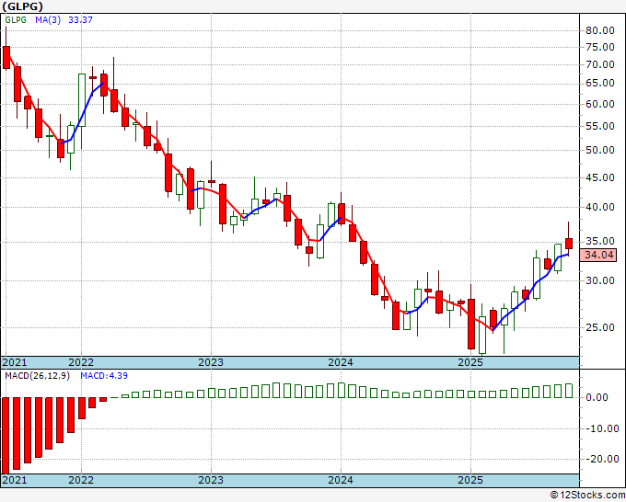
Task: Click the 2022 label on MACD timeline
Action: (81, 480)
